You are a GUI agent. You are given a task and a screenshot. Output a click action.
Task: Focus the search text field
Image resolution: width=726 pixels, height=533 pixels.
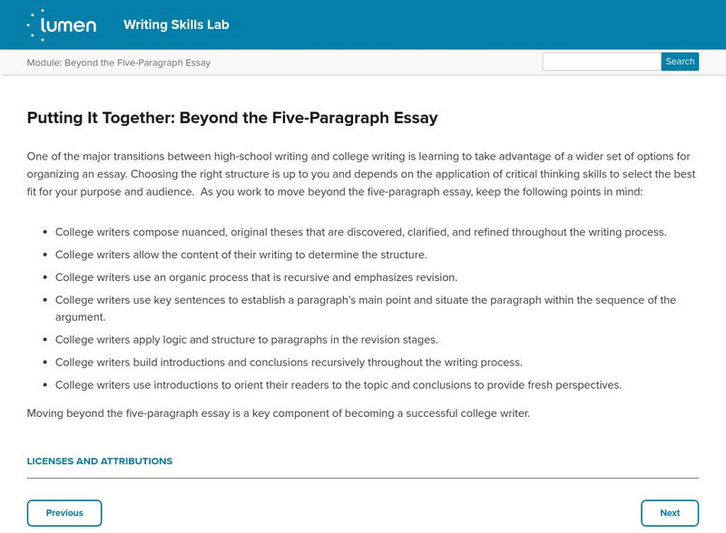(602, 62)
